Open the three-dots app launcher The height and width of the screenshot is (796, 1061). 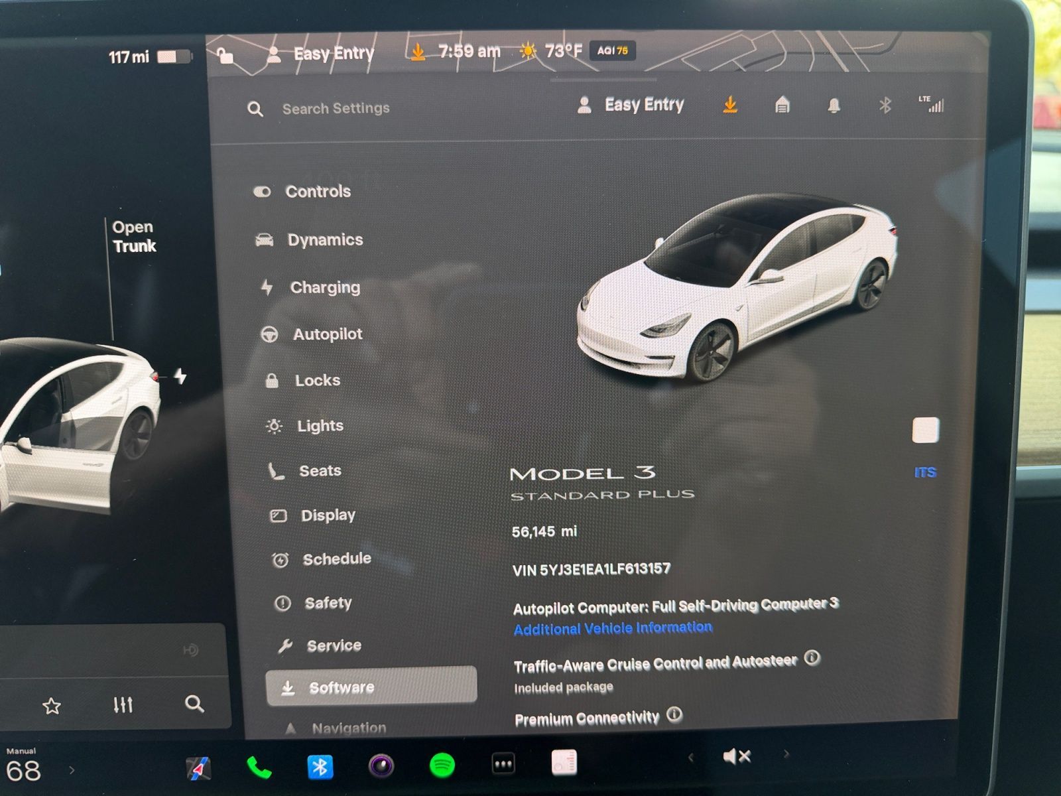(503, 764)
